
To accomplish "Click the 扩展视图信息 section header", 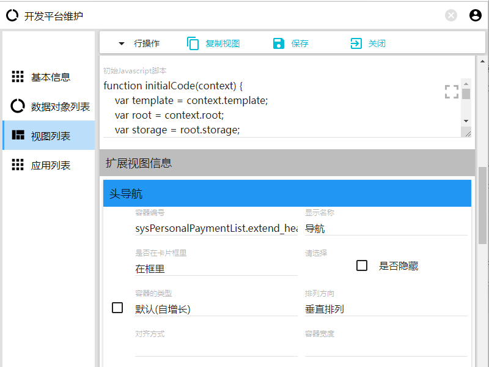I will coord(287,163).
